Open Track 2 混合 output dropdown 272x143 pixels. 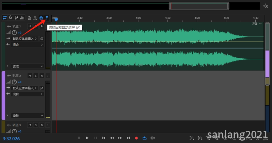(x=28, y=94)
